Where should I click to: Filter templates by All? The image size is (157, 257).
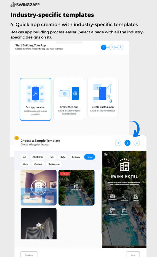pyautogui.click(x=25, y=157)
